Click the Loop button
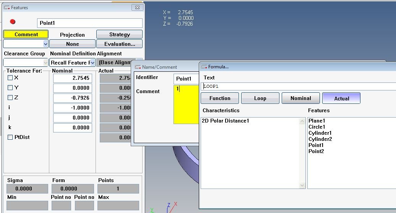 click(260, 98)
